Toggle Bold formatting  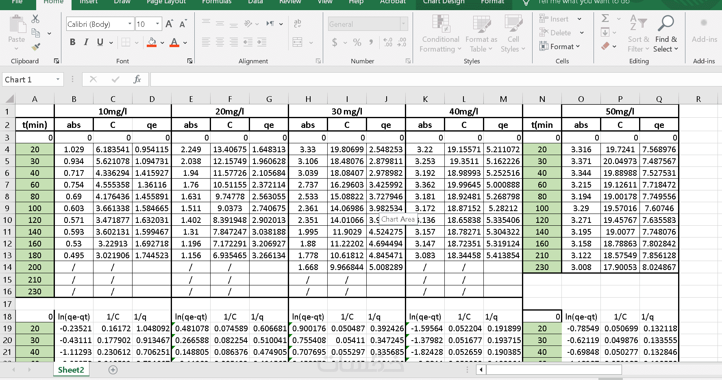pos(72,42)
